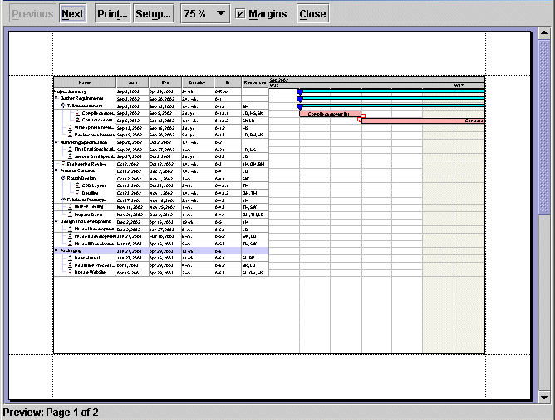The width and height of the screenshot is (555, 420).
Task: Click the blue start marker on the topmost summary bar
Action: pyautogui.click(x=300, y=91)
